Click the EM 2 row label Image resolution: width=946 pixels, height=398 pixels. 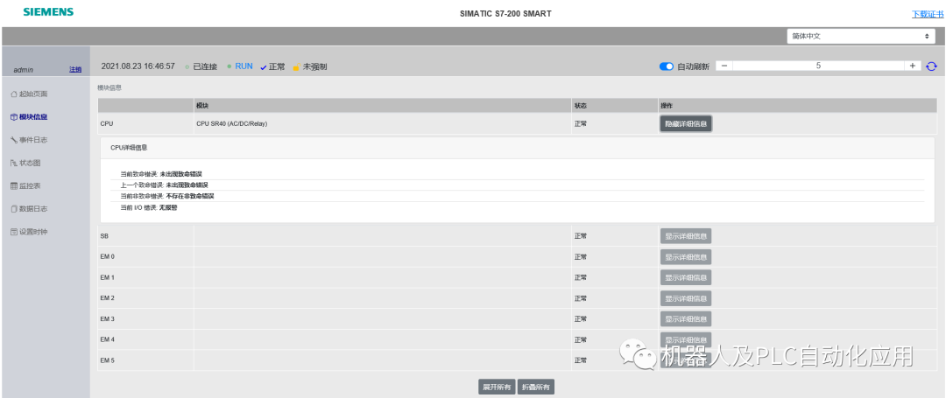[108, 298]
